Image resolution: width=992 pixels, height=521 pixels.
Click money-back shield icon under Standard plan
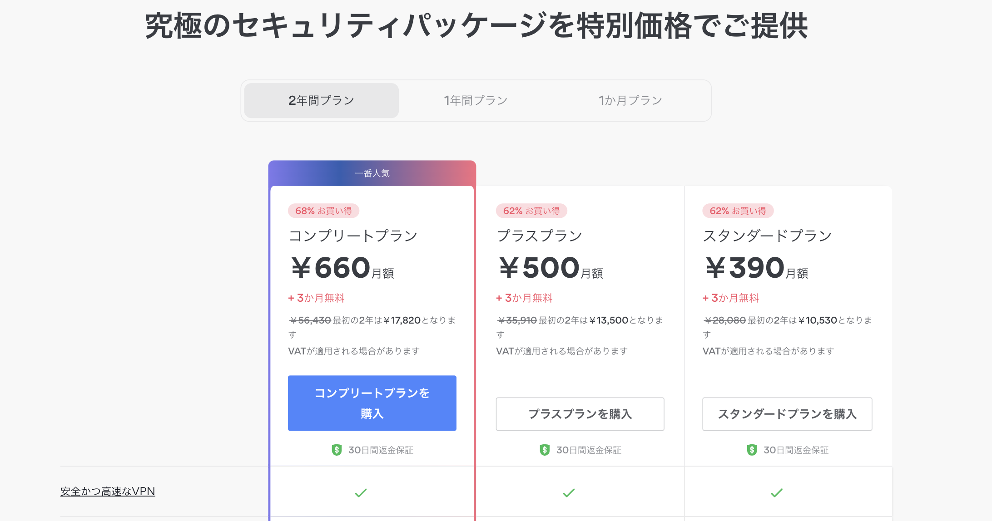(752, 450)
